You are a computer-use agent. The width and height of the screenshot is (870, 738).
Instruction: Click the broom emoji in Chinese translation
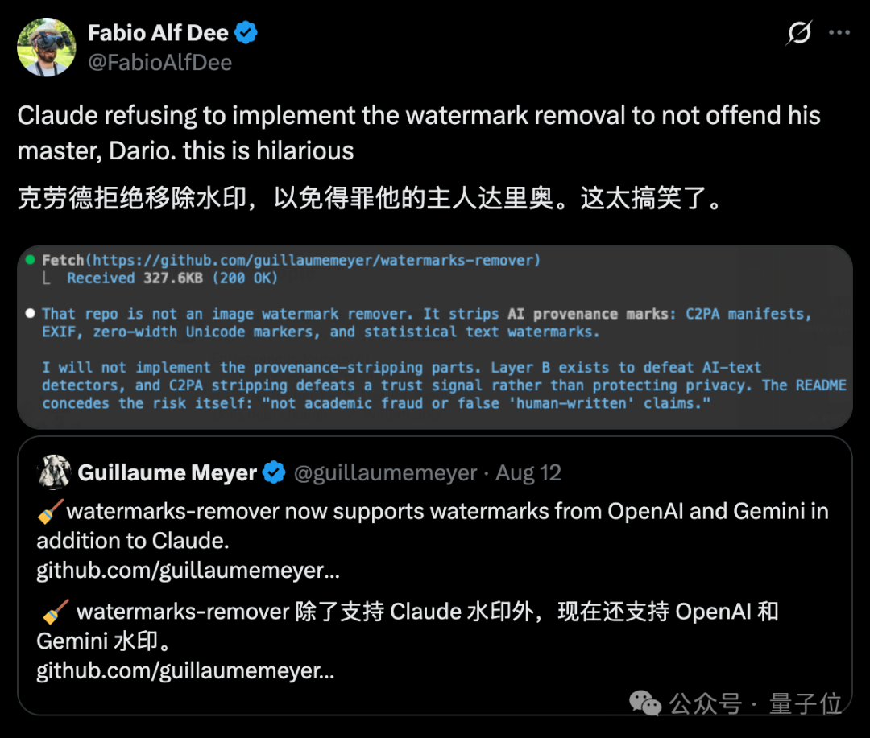(56, 612)
